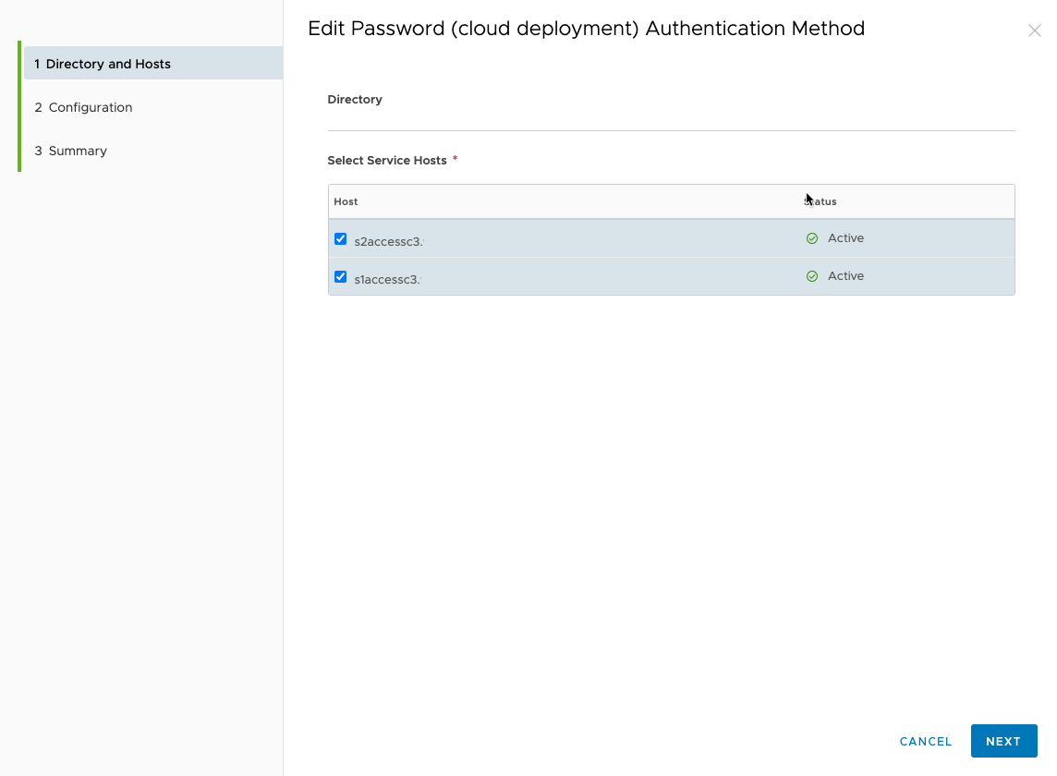Image resolution: width=1057 pixels, height=776 pixels.
Task: Click the Status column header
Action: click(x=821, y=201)
